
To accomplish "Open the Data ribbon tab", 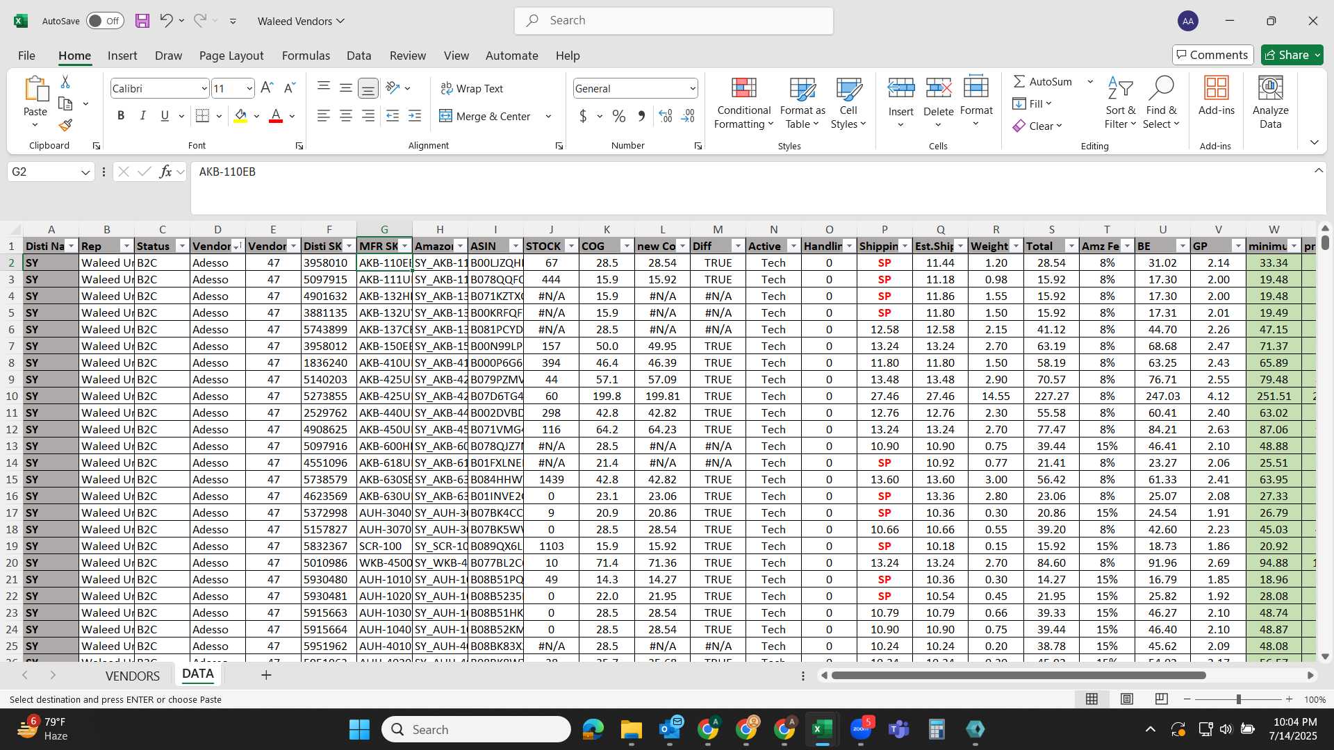I will pos(359,56).
